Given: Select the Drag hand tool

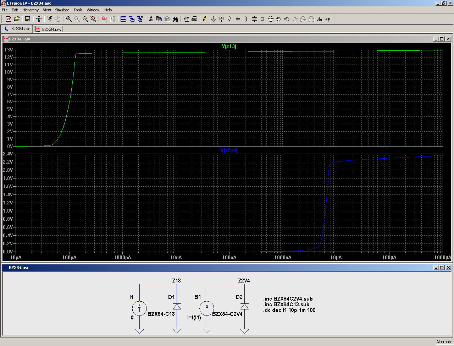Looking at the screenshot, I should tap(279, 19).
